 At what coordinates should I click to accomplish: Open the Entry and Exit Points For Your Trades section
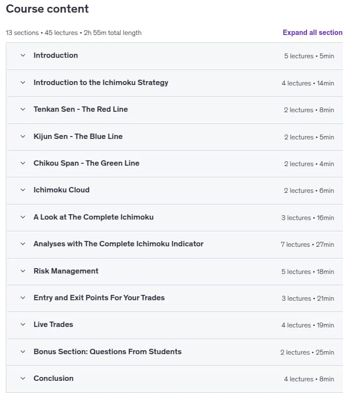click(99, 298)
